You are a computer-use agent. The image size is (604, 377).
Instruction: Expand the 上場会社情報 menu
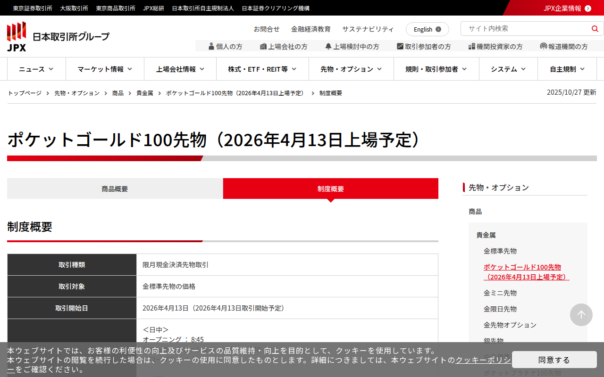click(x=180, y=69)
